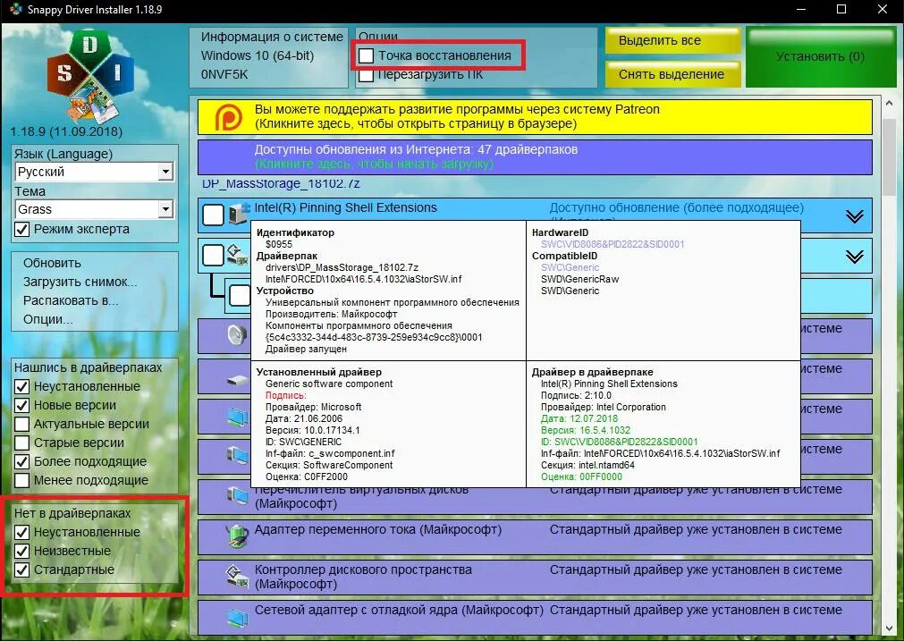
Task: Enable Актуальные версии filter checkbox
Action: [x=22, y=425]
